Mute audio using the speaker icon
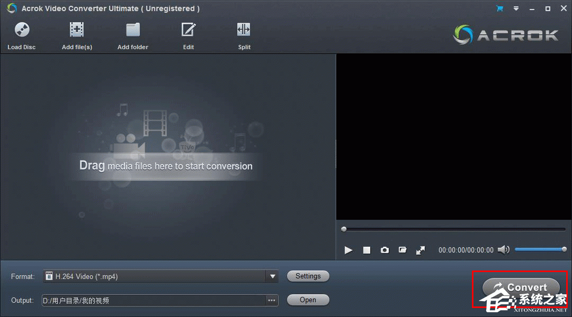Screen dimensions: 572x317 point(503,250)
